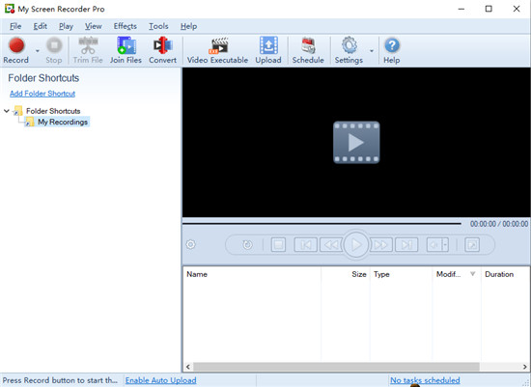
Task: Open the Play menu
Action: pos(66,26)
